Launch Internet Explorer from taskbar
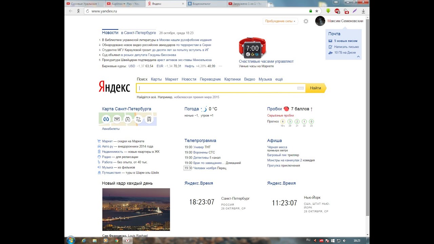Screen dimensions: 434x244 pyautogui.click(x=84, y=240)
